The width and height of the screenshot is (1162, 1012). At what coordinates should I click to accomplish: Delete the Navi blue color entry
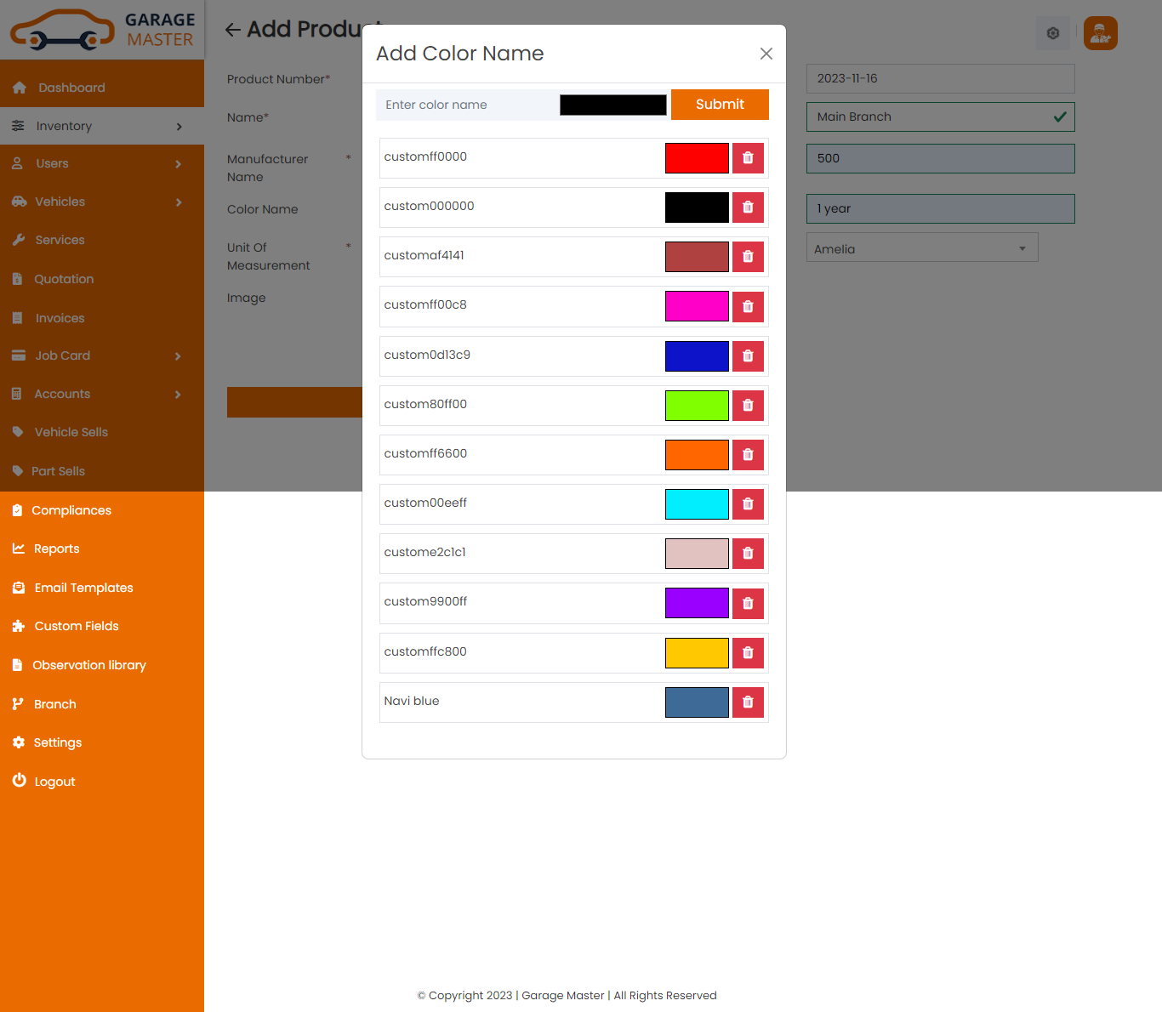(748, 702)
